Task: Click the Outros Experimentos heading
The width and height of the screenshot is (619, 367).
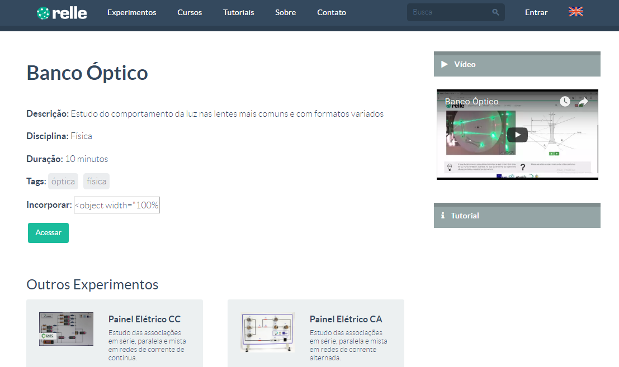Action: click(92, 285)
